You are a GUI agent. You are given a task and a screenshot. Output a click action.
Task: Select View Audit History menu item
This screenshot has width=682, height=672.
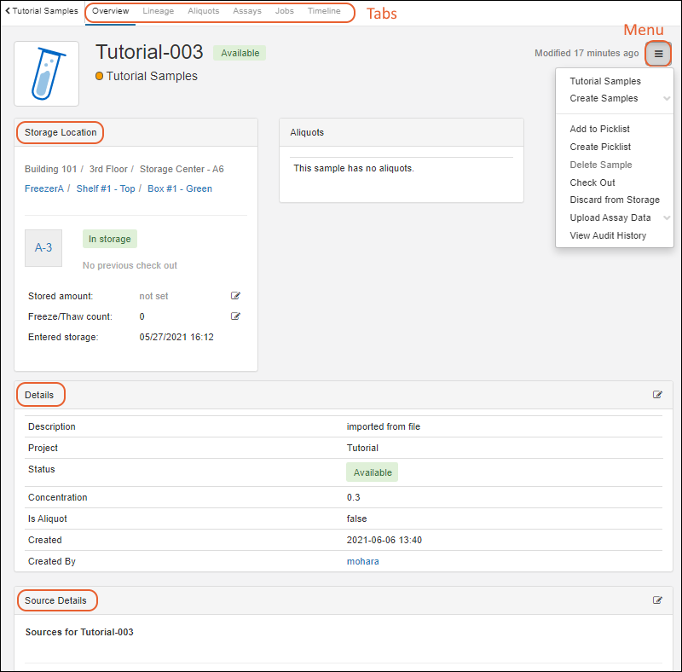coord(608,235)
